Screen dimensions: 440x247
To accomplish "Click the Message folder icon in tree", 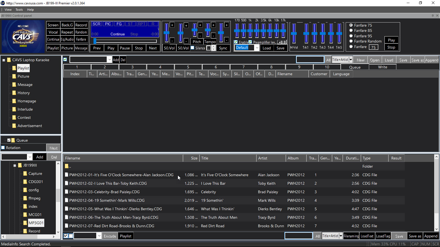I will (x=14, y=85).
